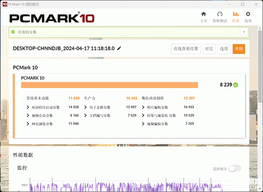Click 在线查看结果 button

[x=186, y=49]
